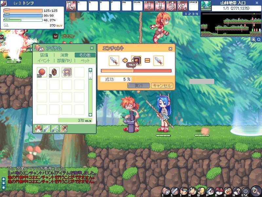Close the minimap panel
The width and height of the screenshot is (262, 197).
point(257,3)
